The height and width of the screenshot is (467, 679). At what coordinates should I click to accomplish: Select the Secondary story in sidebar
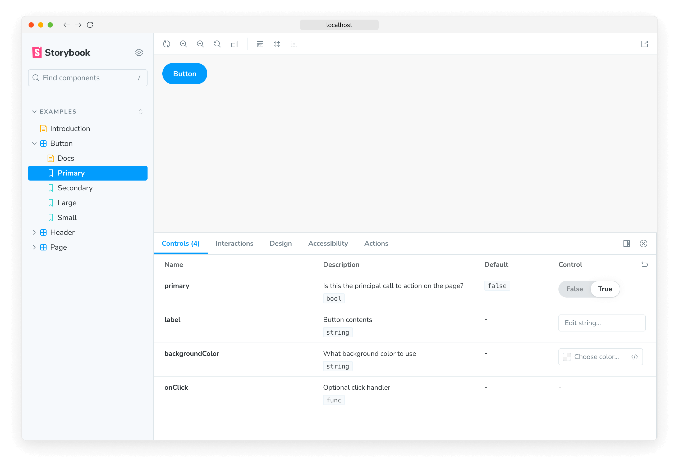click(75, 187)
